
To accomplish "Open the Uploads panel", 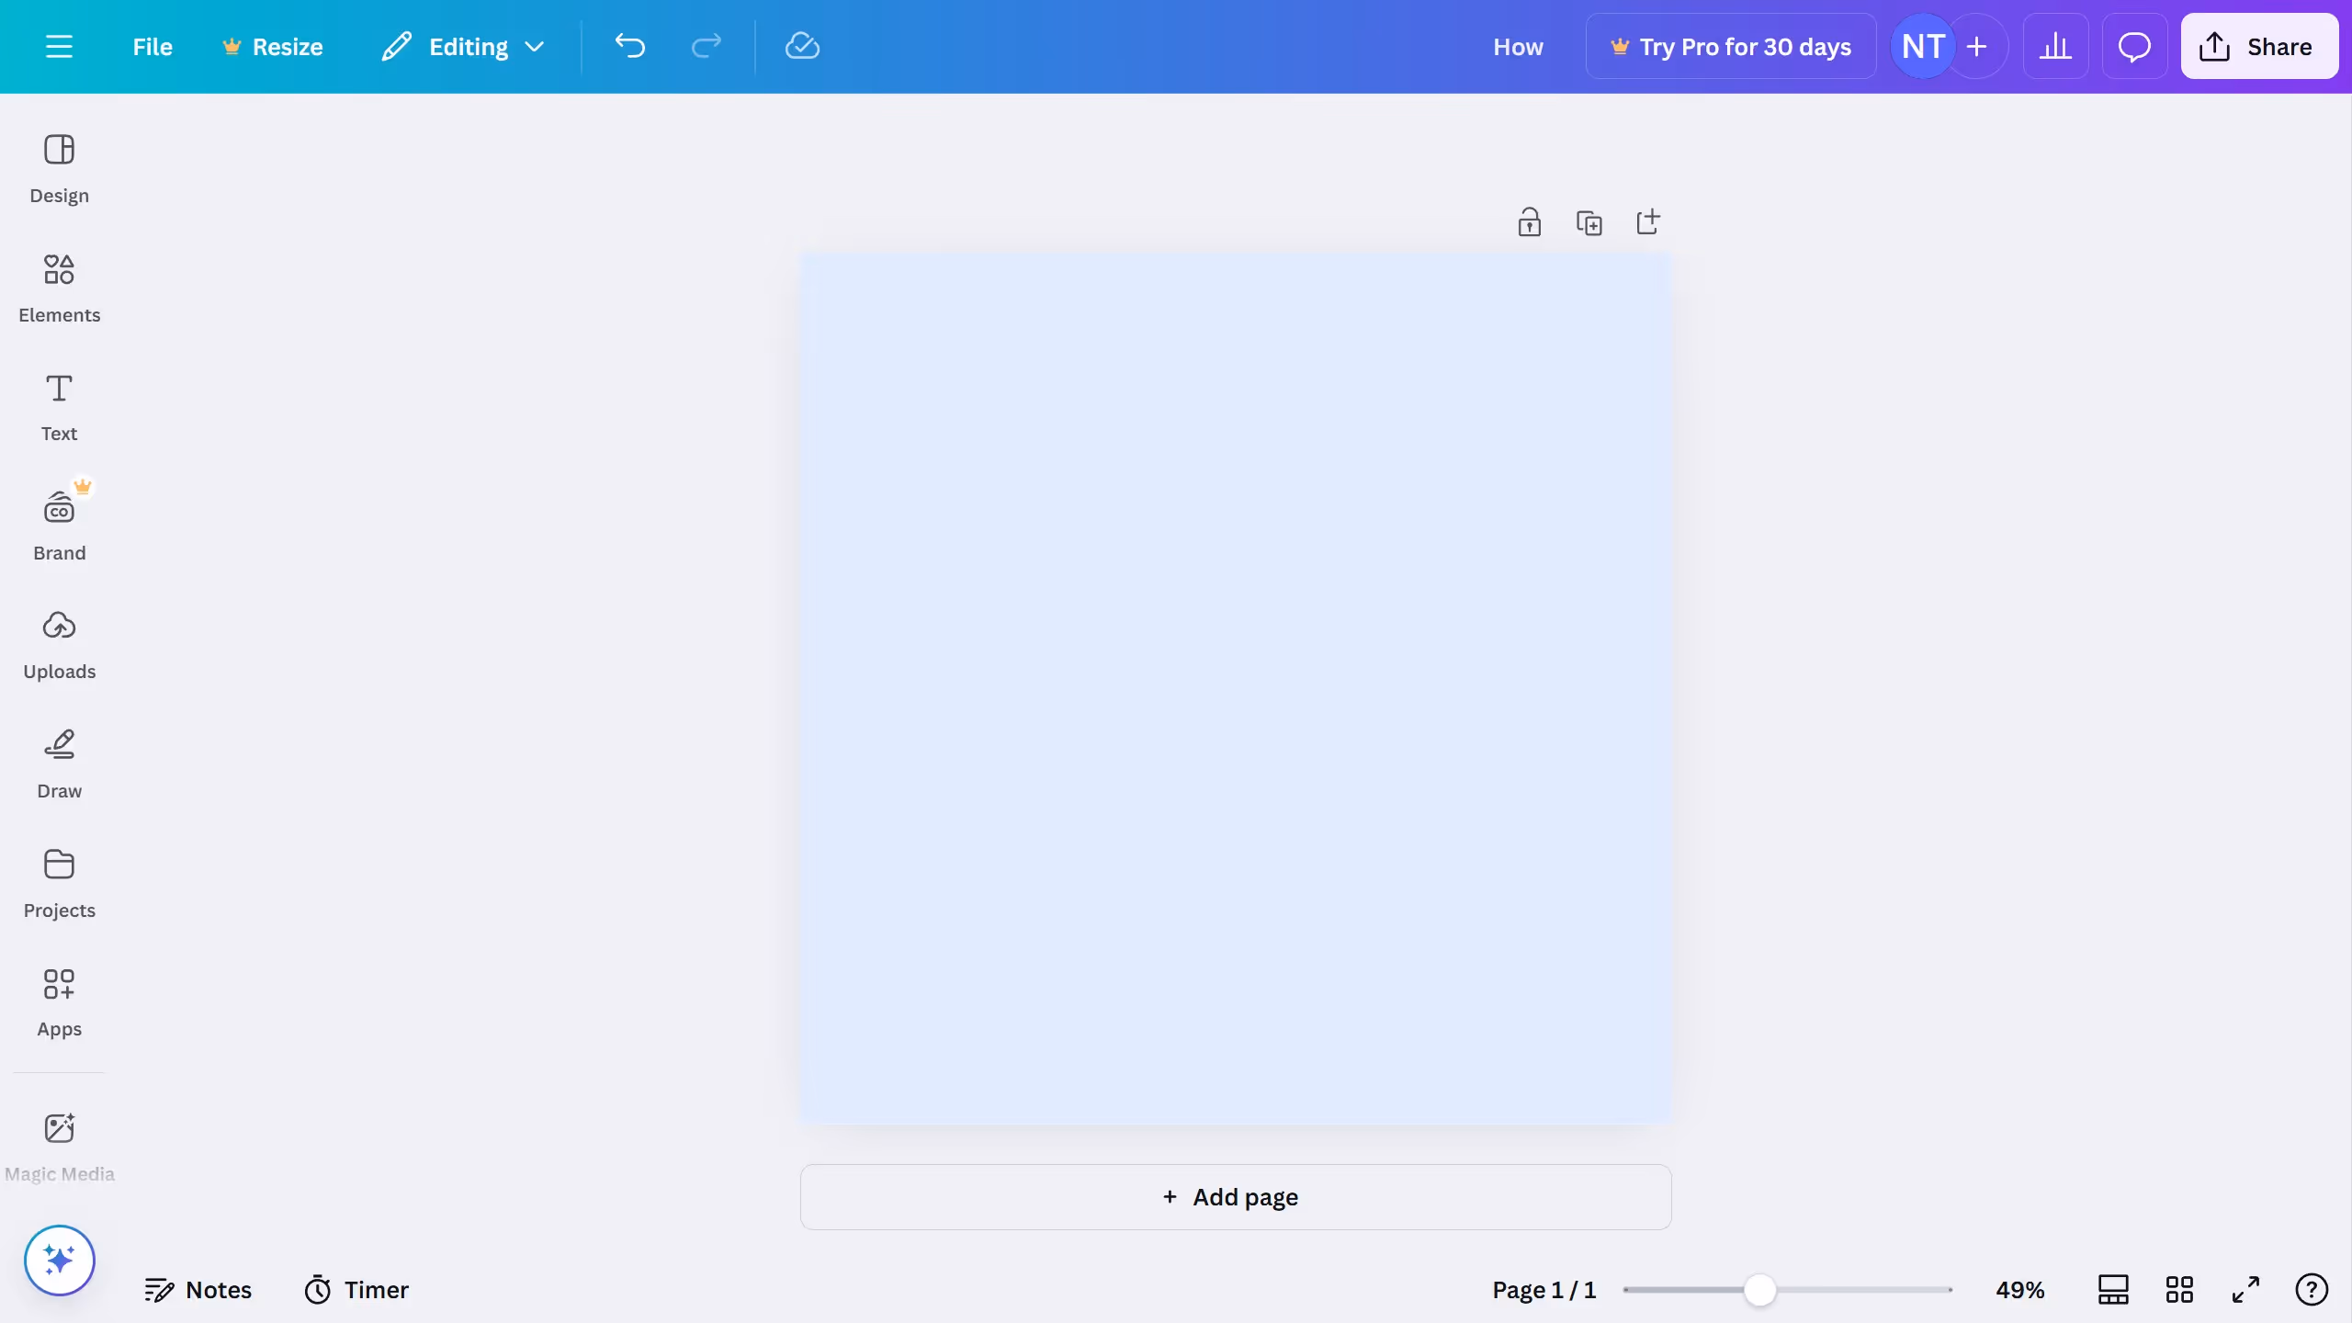I will point(59,643).
